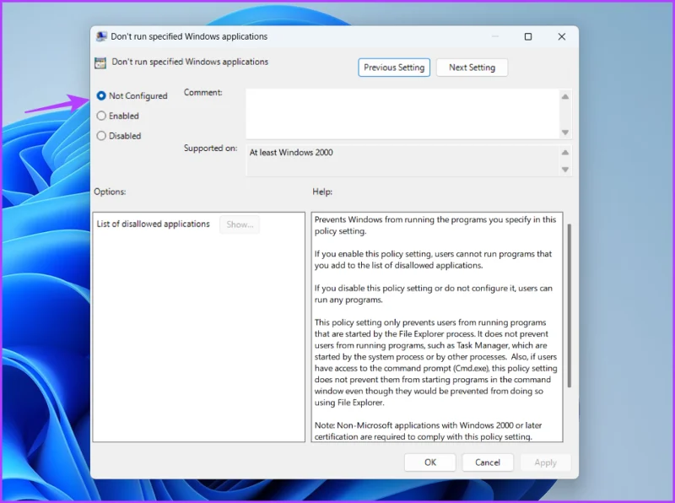675x503 pixels.
Task: Confirm with the OK button
Action: [x=430, y=462]
